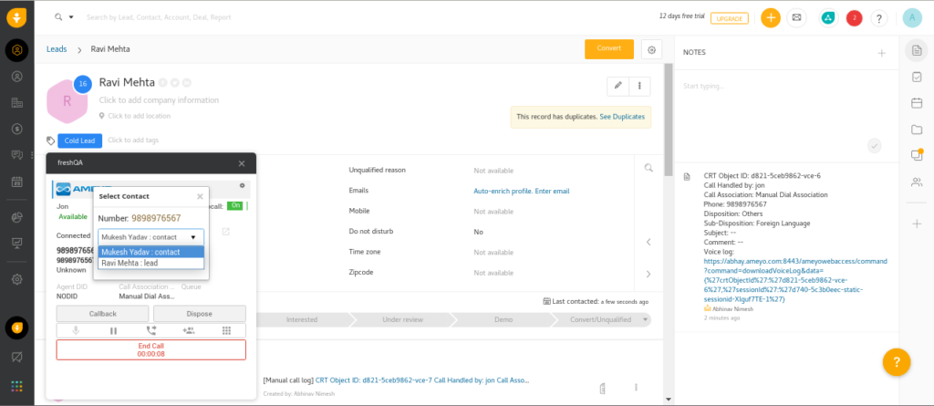Open the help question mark in header
The image size is (934, 406).
(x=879, y=18)
